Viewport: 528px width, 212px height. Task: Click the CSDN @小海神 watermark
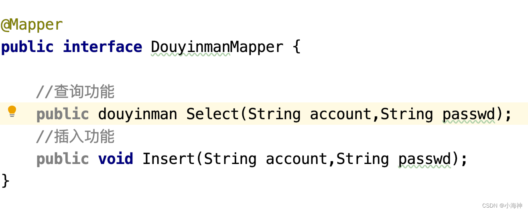point(502,206)
